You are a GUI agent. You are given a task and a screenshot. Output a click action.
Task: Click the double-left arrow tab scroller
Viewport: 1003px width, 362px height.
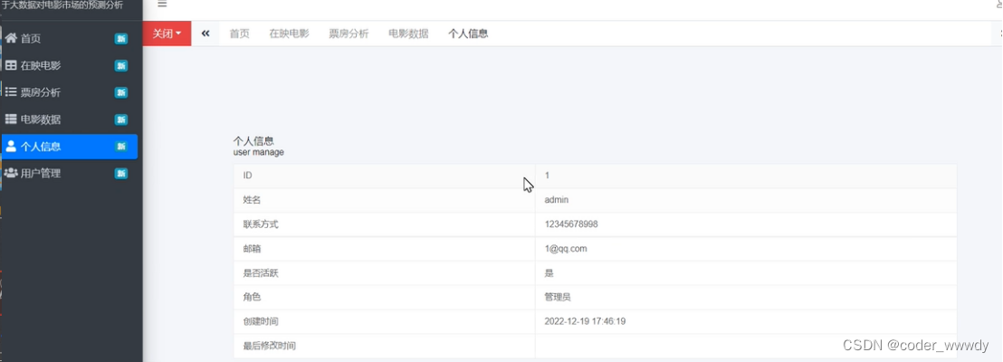[x=205, y=33]
